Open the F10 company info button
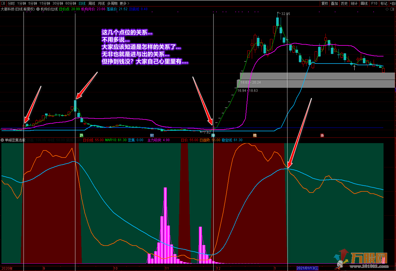The image size is (396, 271). tap(374, 3)
